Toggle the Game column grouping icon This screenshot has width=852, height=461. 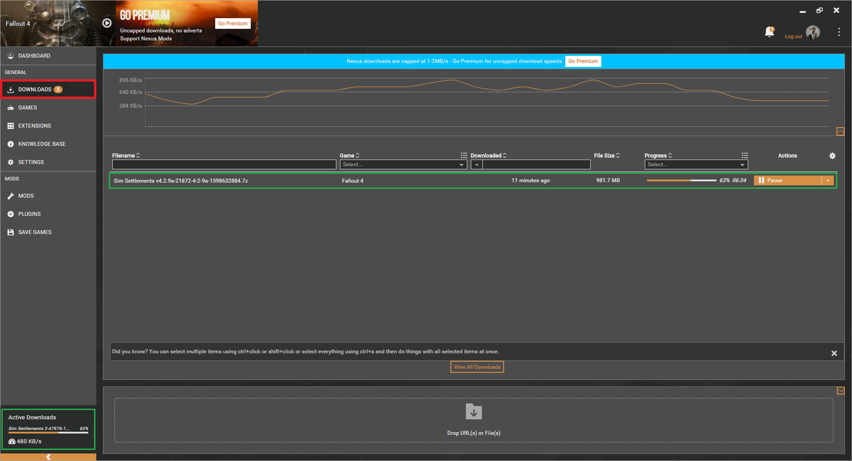pyautogui.click(x=464, y=156)
